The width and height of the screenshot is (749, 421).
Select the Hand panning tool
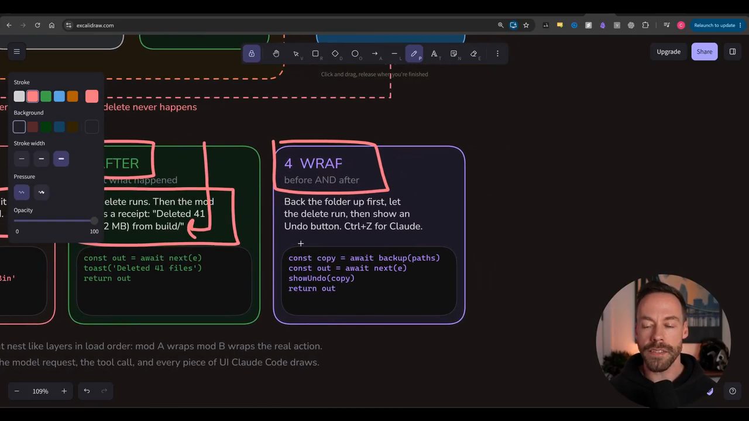tap(276, 53)
